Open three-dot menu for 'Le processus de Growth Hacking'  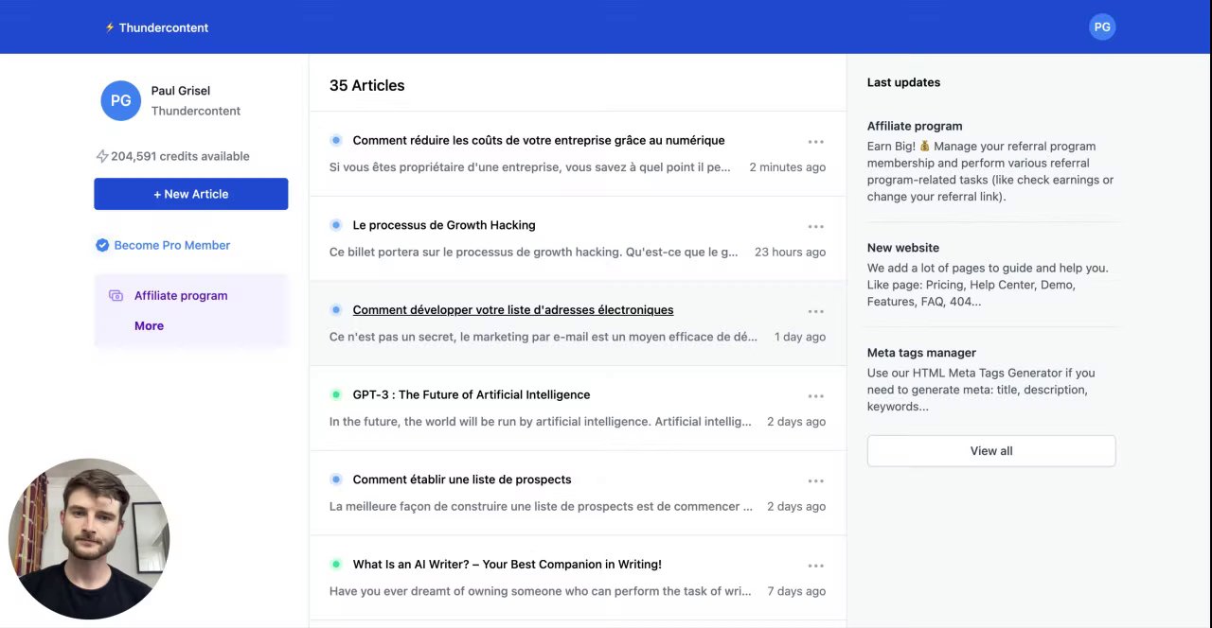pyautogui.click(x=815, y=227)
